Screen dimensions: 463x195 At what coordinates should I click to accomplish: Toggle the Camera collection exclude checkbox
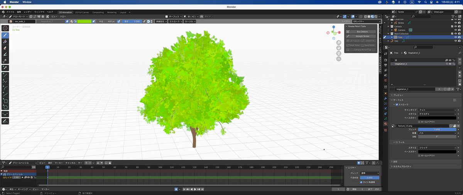click(452, 26)
